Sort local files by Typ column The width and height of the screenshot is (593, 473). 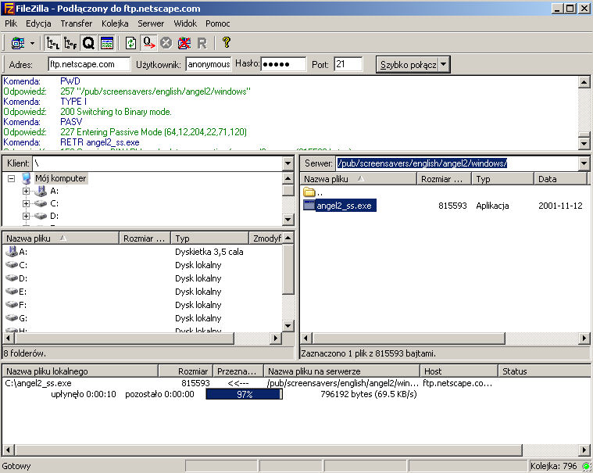coord(210,238)
